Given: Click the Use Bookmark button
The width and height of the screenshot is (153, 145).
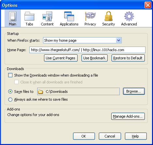Looking at the screenshot, I should click(95, 58).
